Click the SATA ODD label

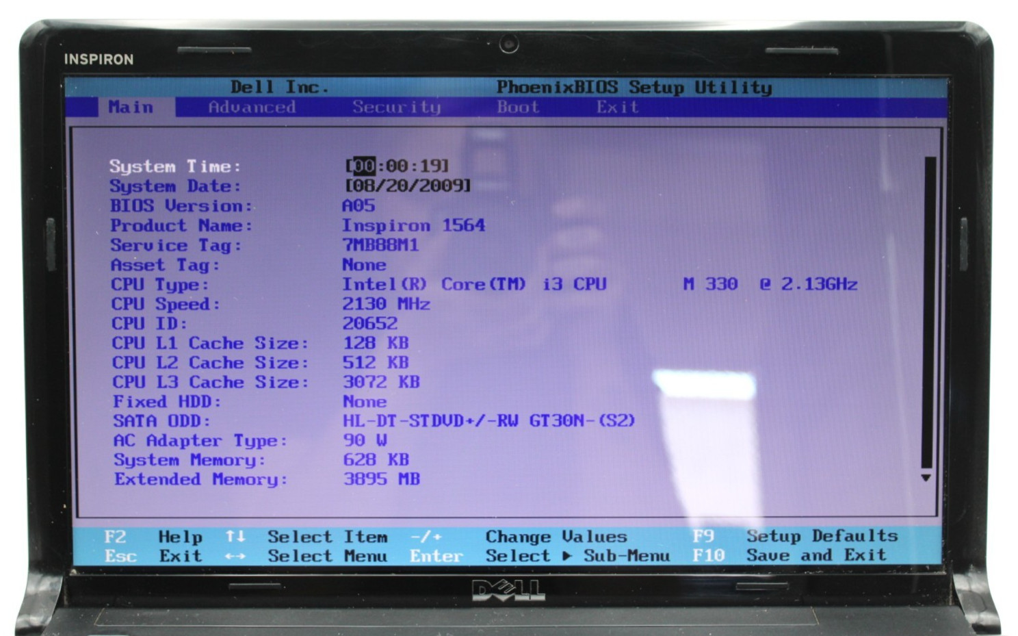pyautogui.click(x=161, y=421)
